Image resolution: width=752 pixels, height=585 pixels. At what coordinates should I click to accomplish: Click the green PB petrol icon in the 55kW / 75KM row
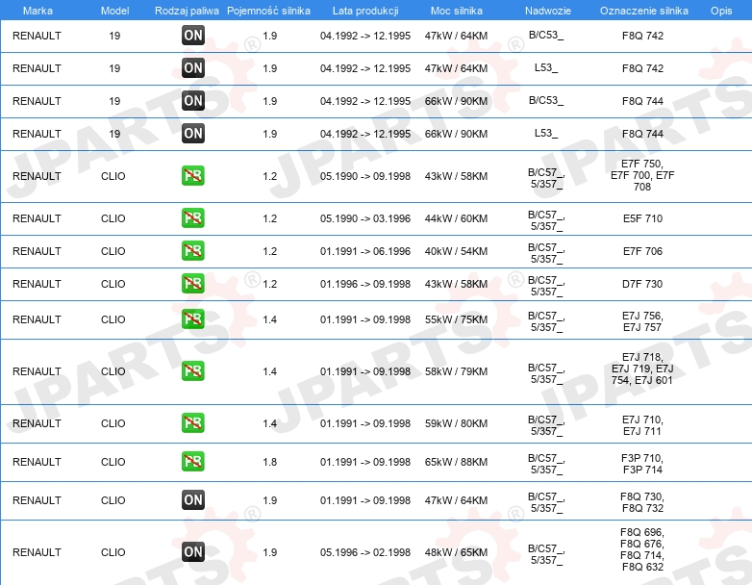(x=193, y=319)
